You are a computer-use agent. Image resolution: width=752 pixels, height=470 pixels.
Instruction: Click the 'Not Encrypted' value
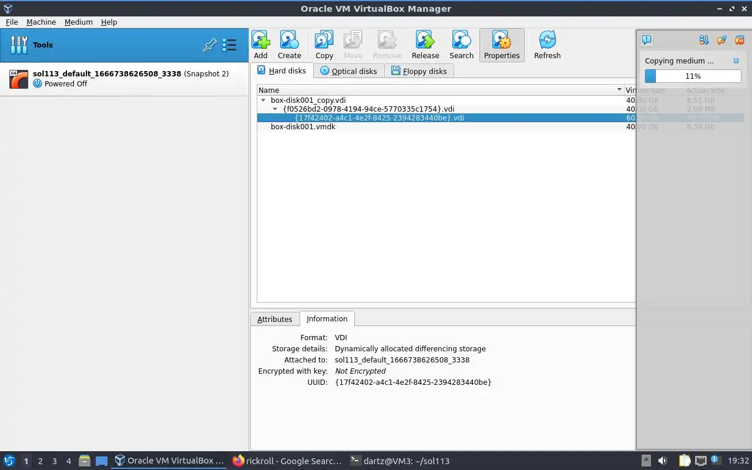click(360, 371)
